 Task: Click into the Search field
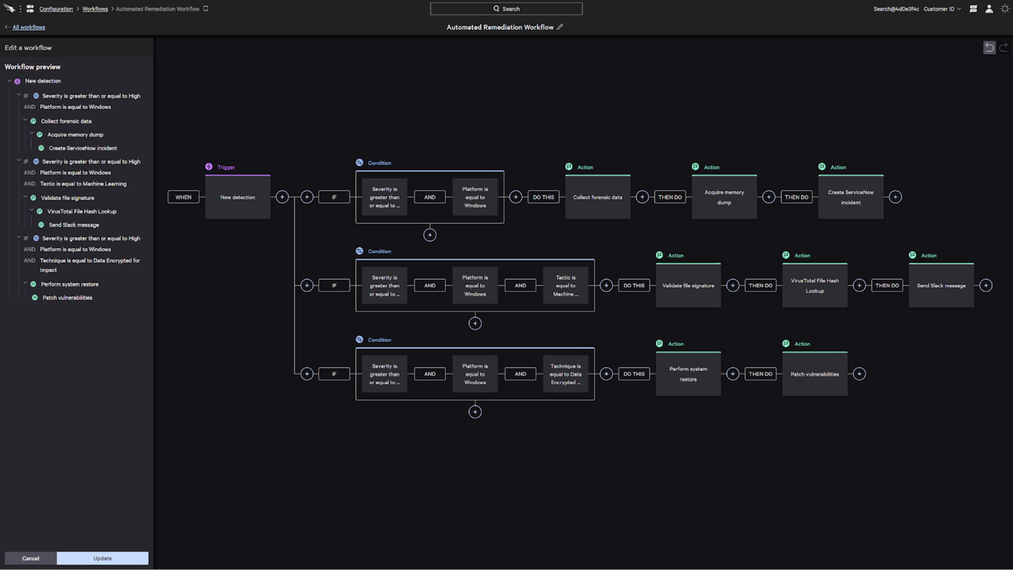(x=506, y=9)
